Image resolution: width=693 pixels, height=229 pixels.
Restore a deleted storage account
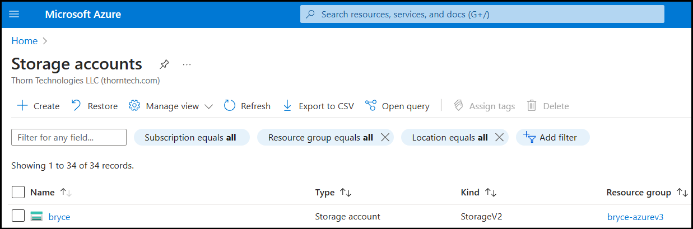tap(95, 106)
